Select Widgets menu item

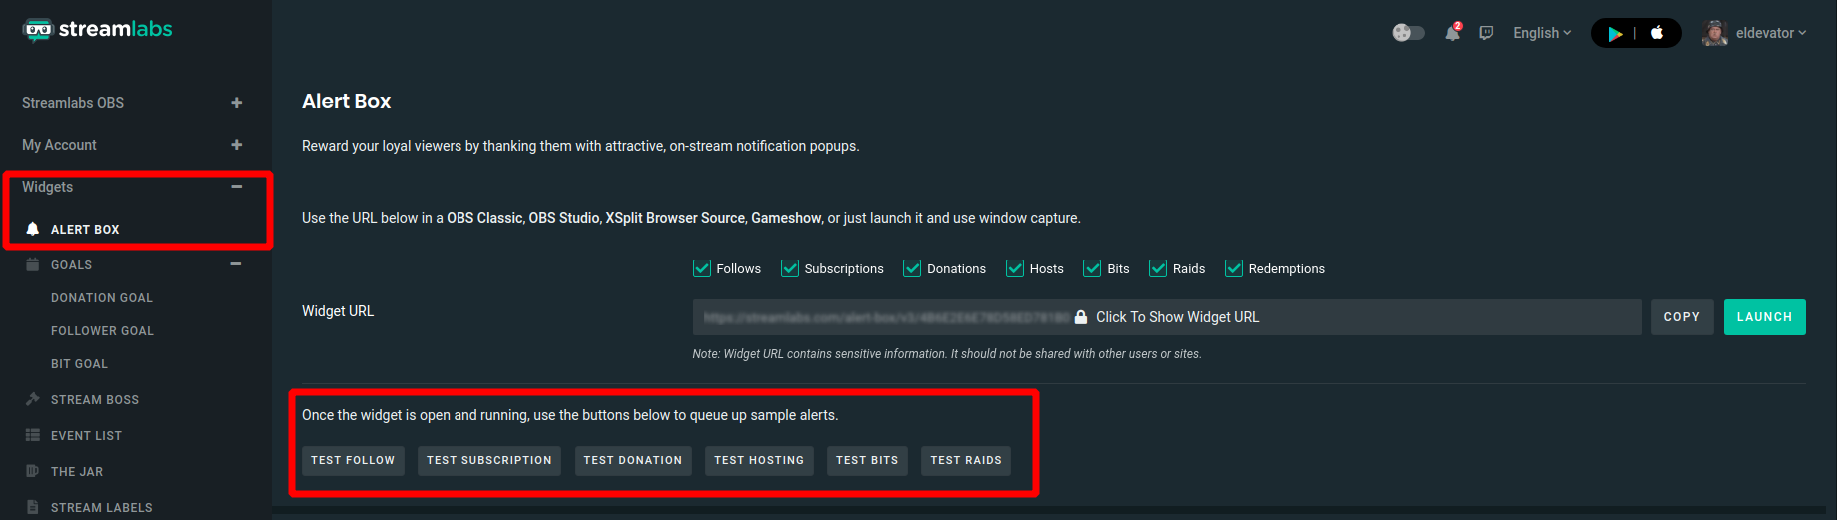coord(47,187)
